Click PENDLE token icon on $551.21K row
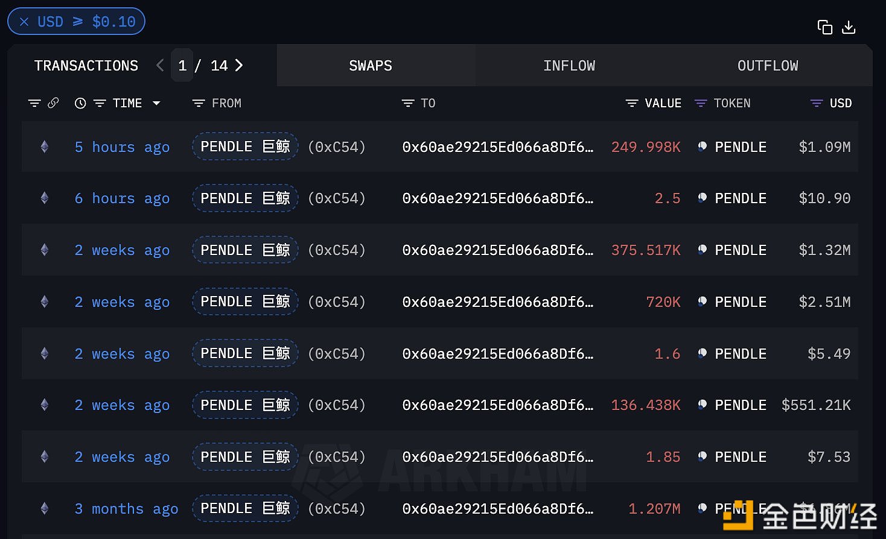The height and width of the screenshot is (539, 886). tap(702, 404)
